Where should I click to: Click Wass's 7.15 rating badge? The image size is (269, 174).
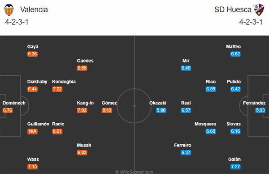point(32,167)
